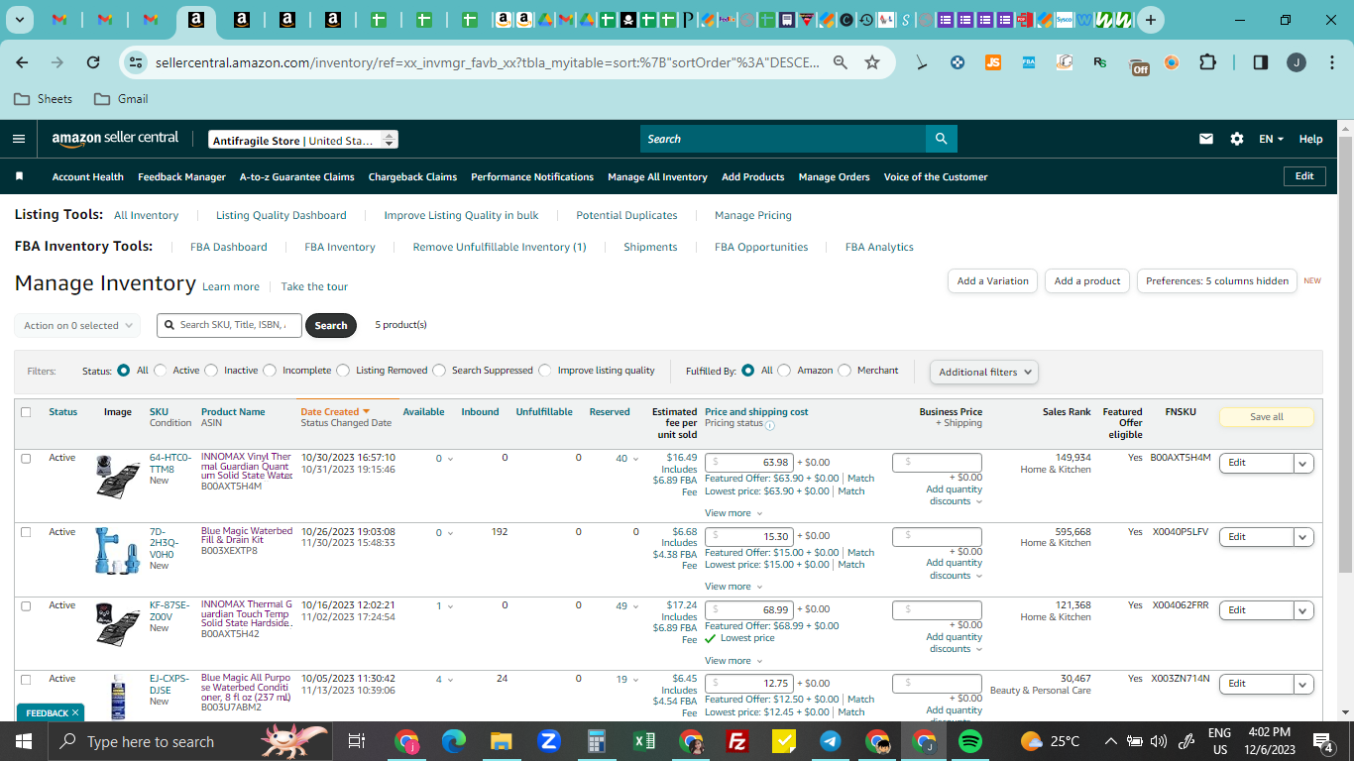Open the Antifragile Store marketplace selector
Image resolution: width=1354 pixels, height=761 pixels.
pyautogui.click(x=303, y=140)
